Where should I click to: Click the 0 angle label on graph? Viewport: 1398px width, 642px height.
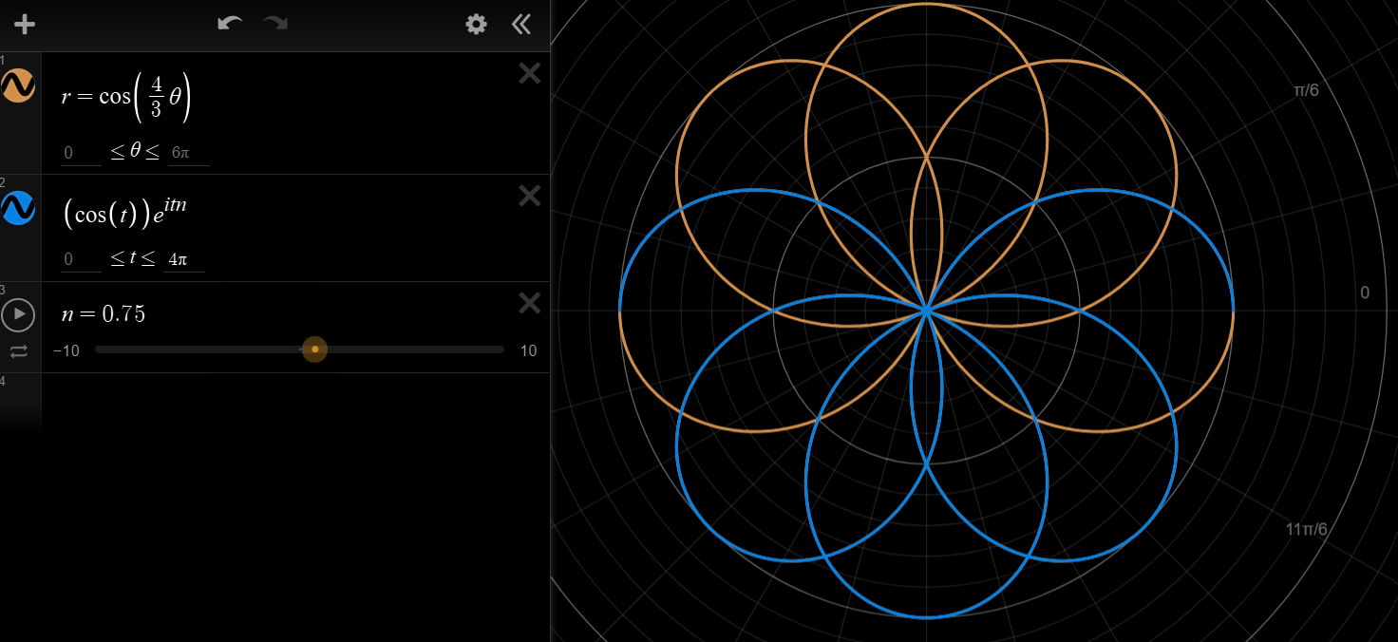pos(1365,293)
